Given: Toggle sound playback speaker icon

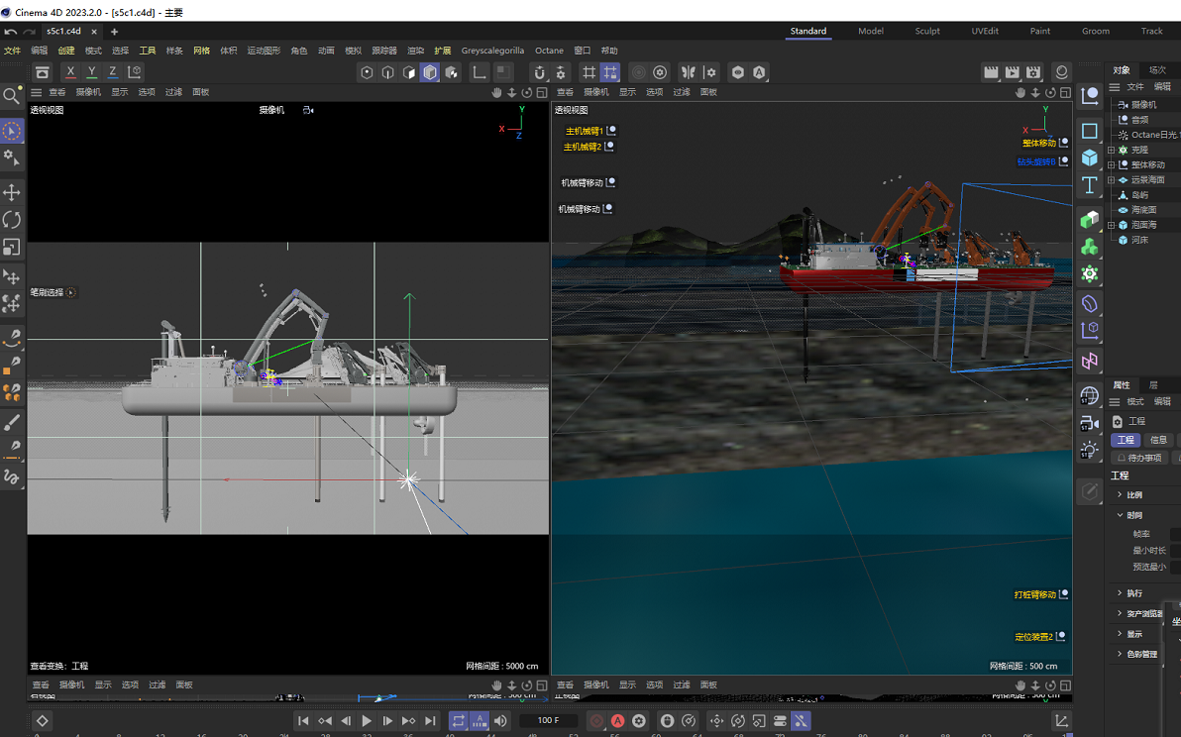Looking at the screenshot, I should (x=500, y=721).
